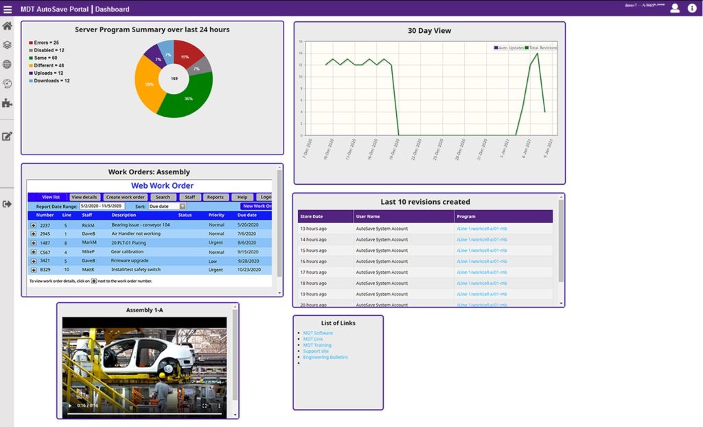Open Reports in work order menu

coord(215,197)
